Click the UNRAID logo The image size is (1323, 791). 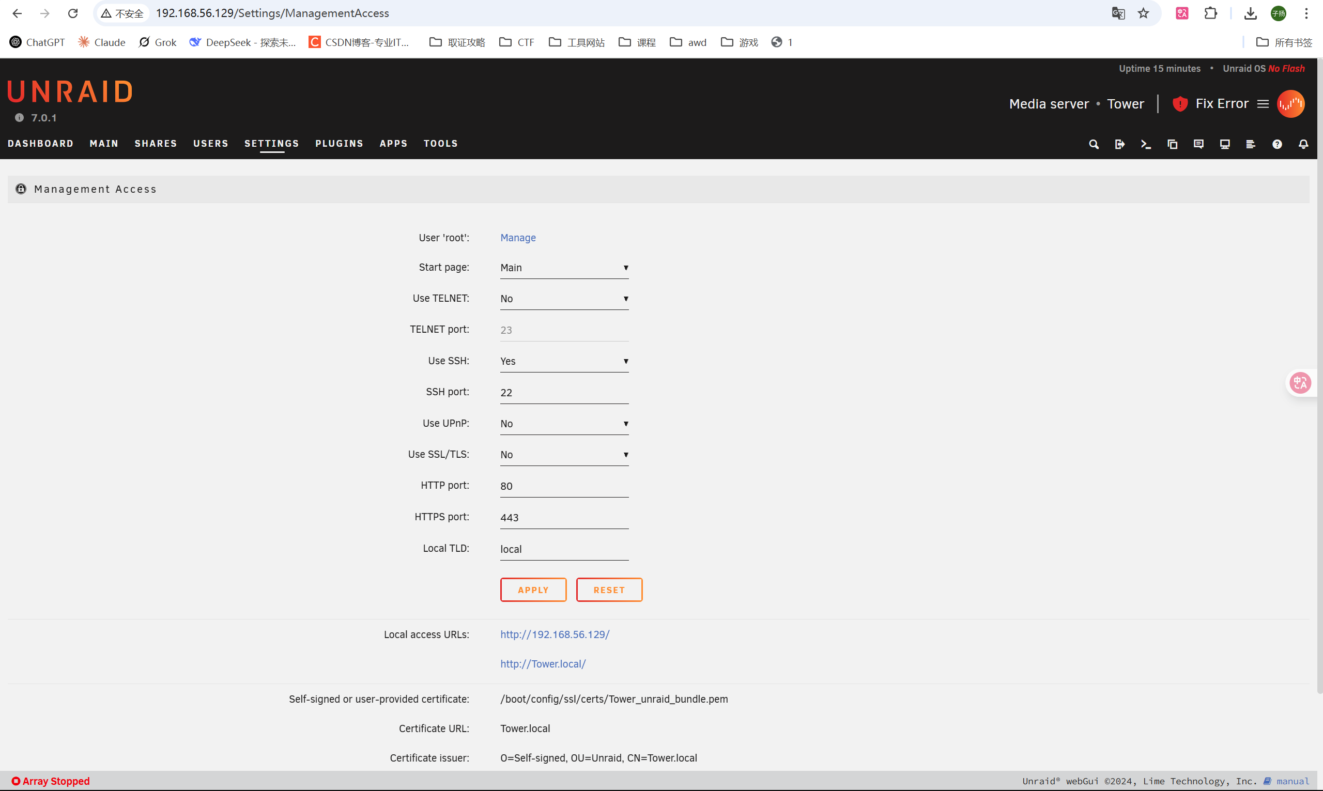pyautogui.click(x=70, y=91)
